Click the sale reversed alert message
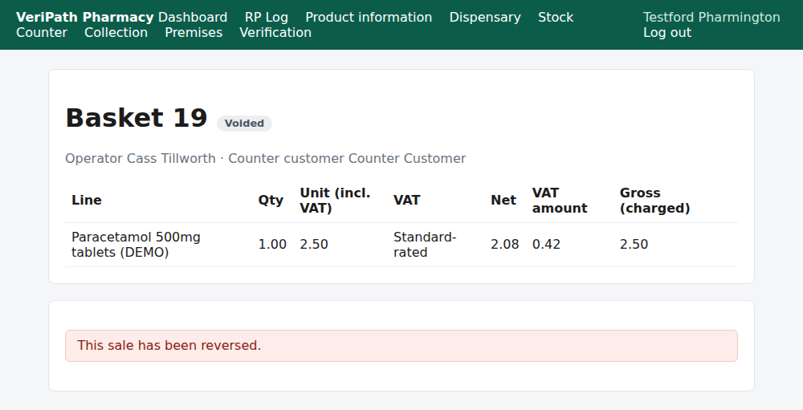Screen dimensions: 803x410 pyautogui.click(x=401, y=346)
